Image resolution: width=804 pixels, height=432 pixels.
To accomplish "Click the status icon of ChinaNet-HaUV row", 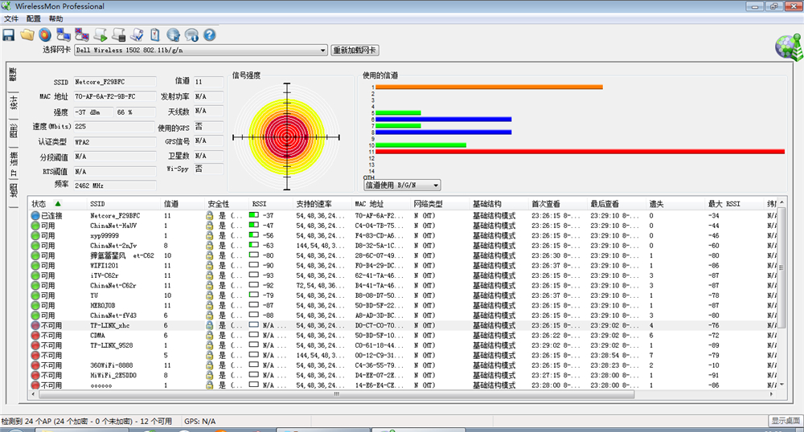I will click(35, 226).
